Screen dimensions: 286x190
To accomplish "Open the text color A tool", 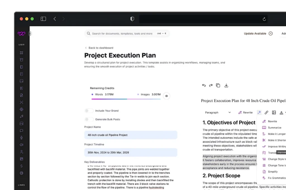I will pyautogui.click(x=282, y=113).
